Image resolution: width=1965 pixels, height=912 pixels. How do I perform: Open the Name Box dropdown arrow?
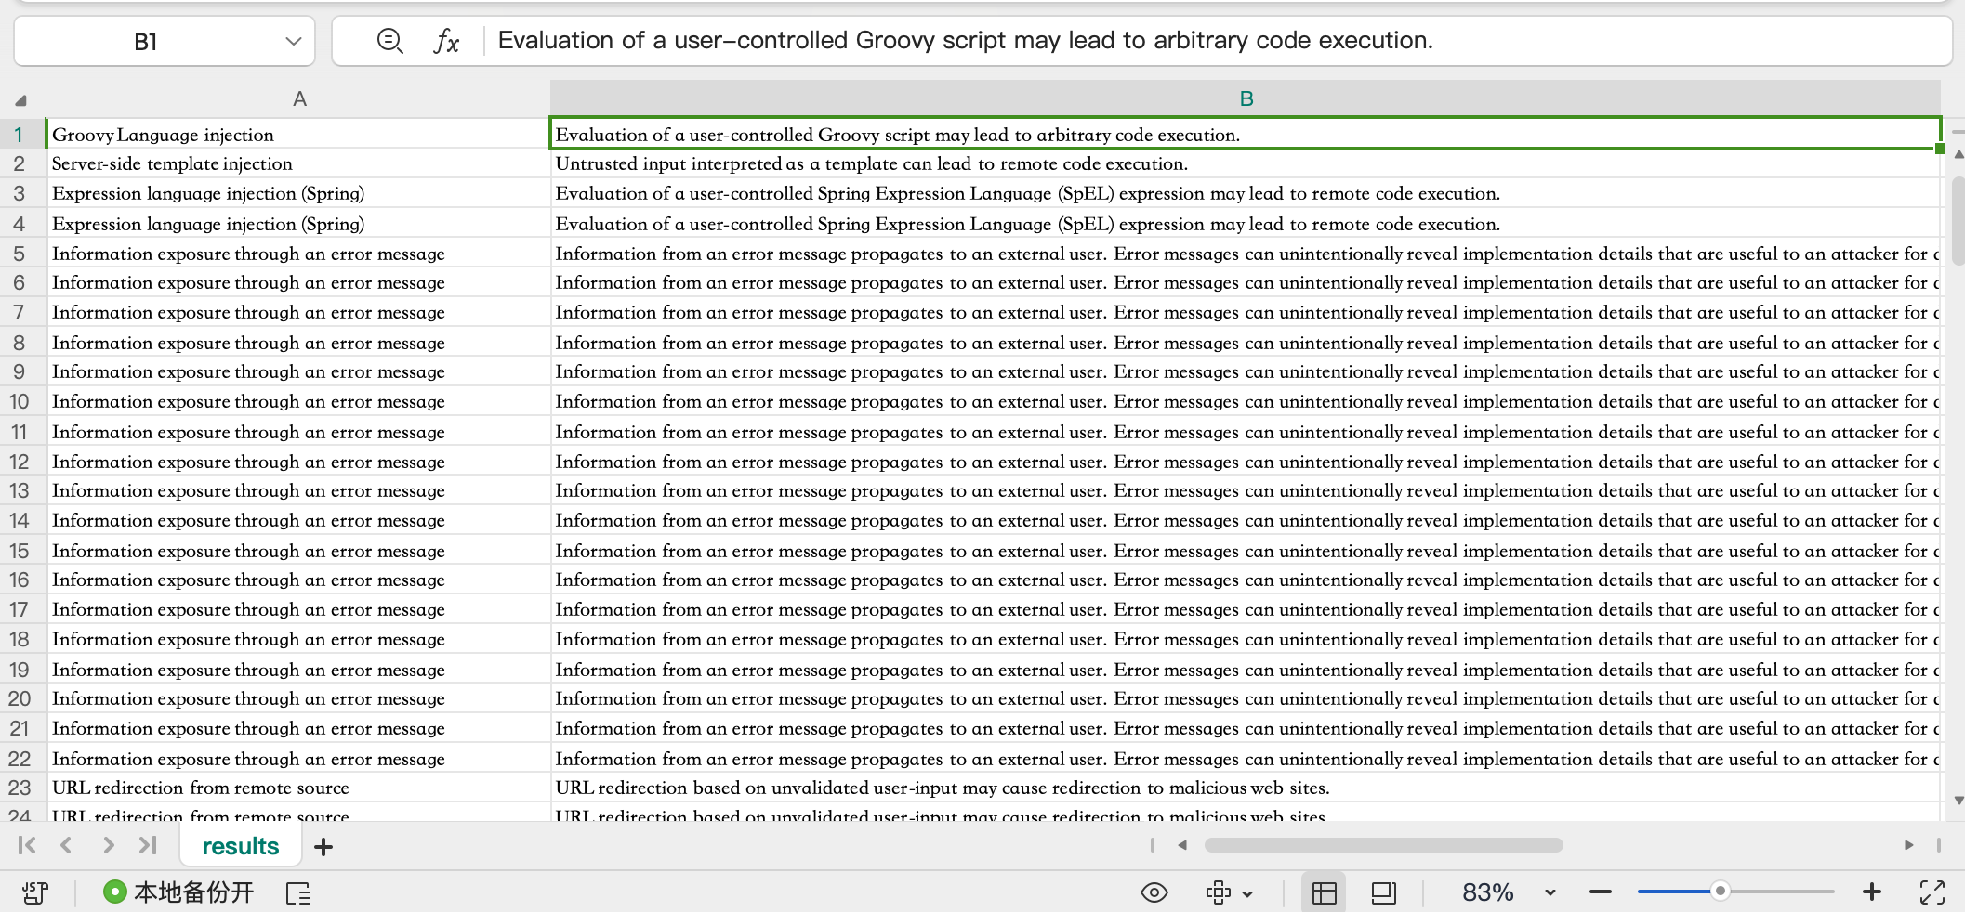[x=294, y=42]
